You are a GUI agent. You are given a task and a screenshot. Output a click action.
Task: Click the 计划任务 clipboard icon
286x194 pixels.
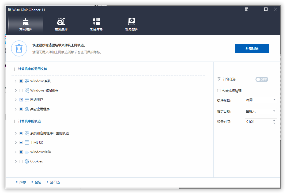[x=219, y=79]
